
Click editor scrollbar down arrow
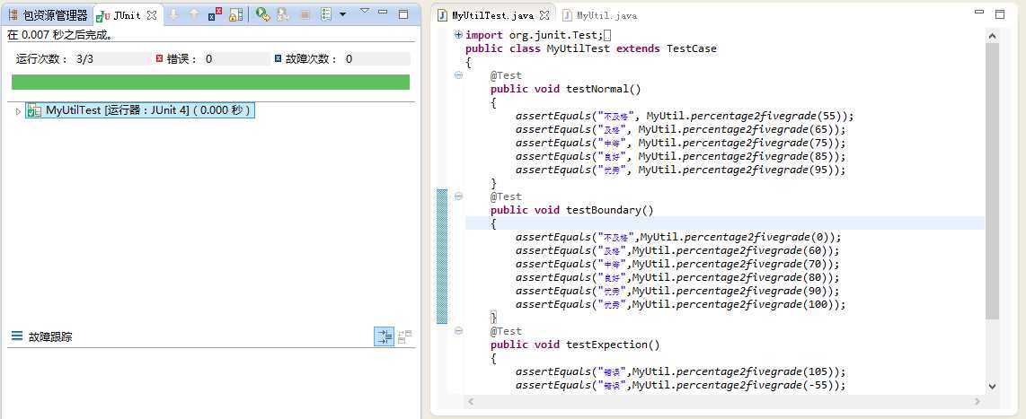tap(992, 387)
